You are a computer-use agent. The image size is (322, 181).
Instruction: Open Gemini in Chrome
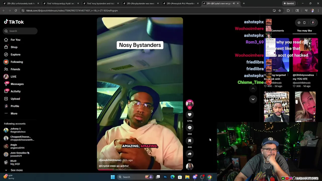point(289,4)
